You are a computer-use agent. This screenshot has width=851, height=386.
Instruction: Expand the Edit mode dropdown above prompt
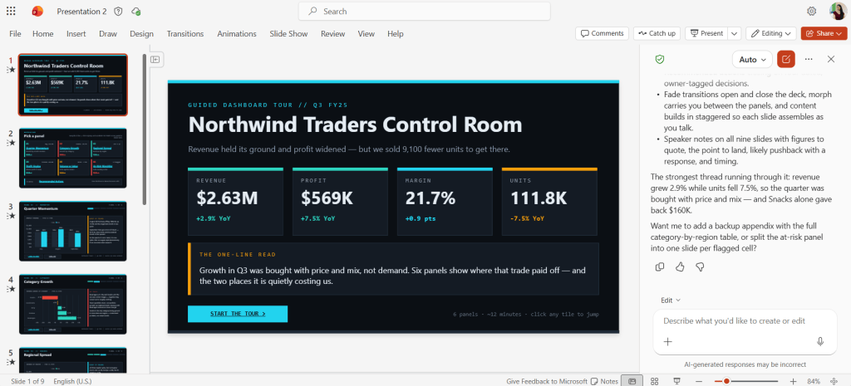point(671,300)
